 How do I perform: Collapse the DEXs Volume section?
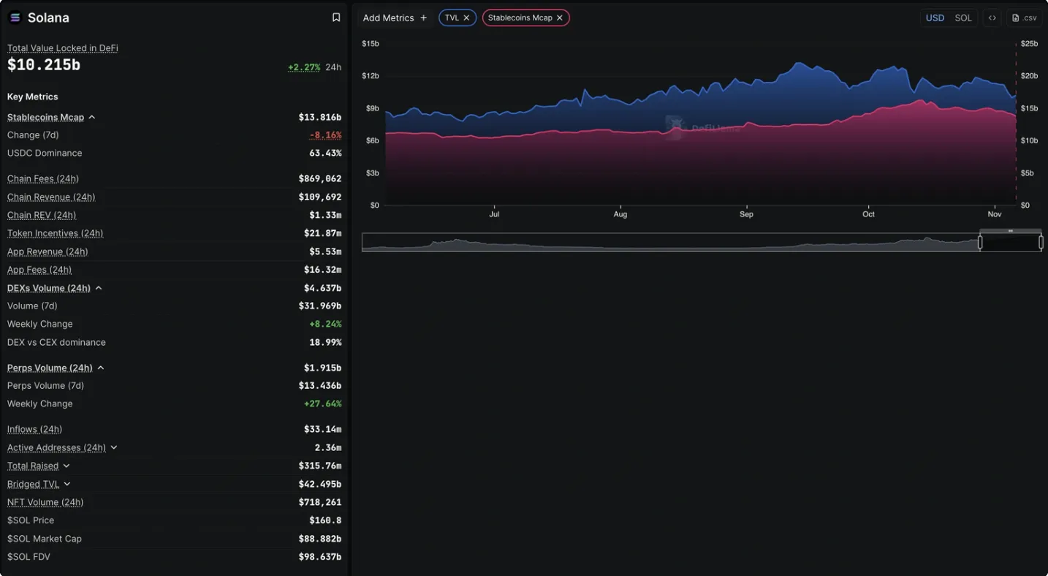(99, 287)
